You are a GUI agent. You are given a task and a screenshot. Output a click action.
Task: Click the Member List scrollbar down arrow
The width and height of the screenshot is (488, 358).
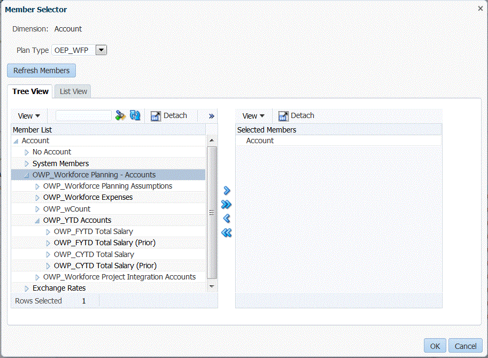pyautogui.click(x=212, y=286)
